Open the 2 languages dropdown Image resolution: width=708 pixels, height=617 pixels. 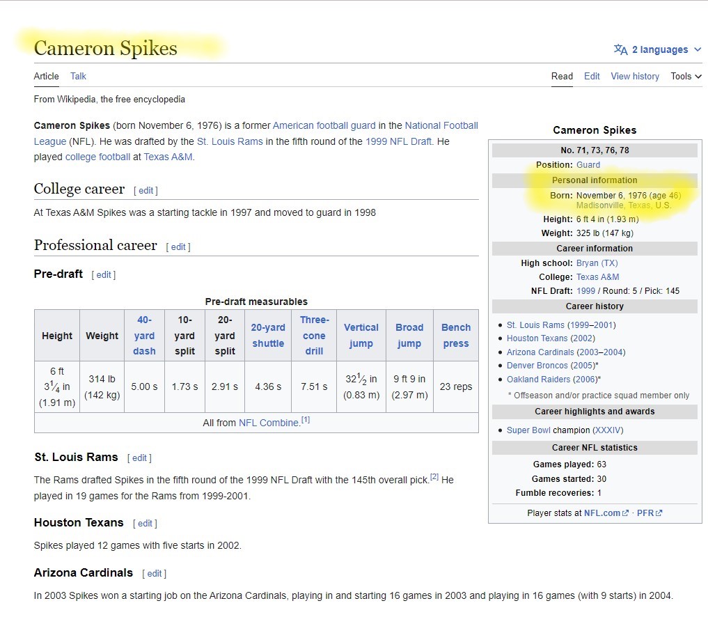point(657,49)
